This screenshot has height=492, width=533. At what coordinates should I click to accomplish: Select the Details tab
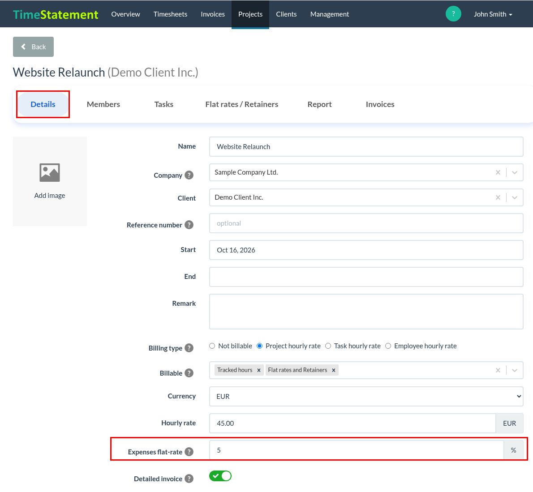43,104
